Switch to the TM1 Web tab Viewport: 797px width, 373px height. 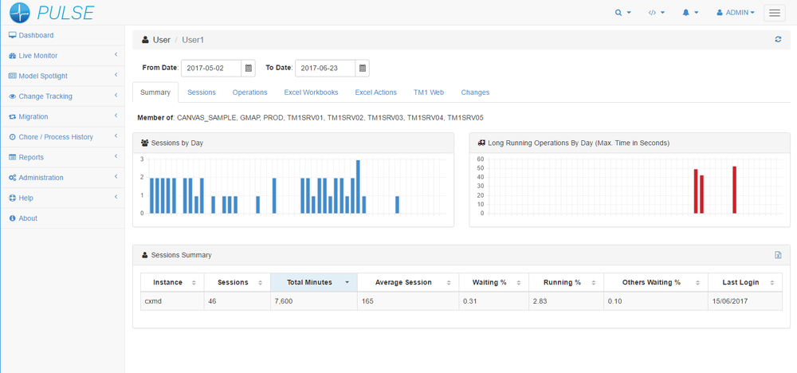428,92
